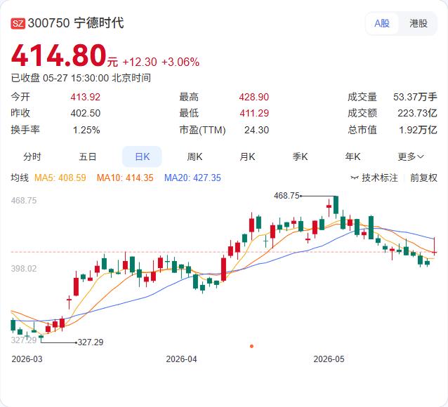Screen dimensions: 448x407
Task: Select the 日K daily candlestick tab
Action: tap(142, 156)
